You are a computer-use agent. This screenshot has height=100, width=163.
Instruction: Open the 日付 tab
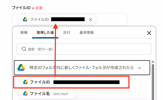pos(67,32)
